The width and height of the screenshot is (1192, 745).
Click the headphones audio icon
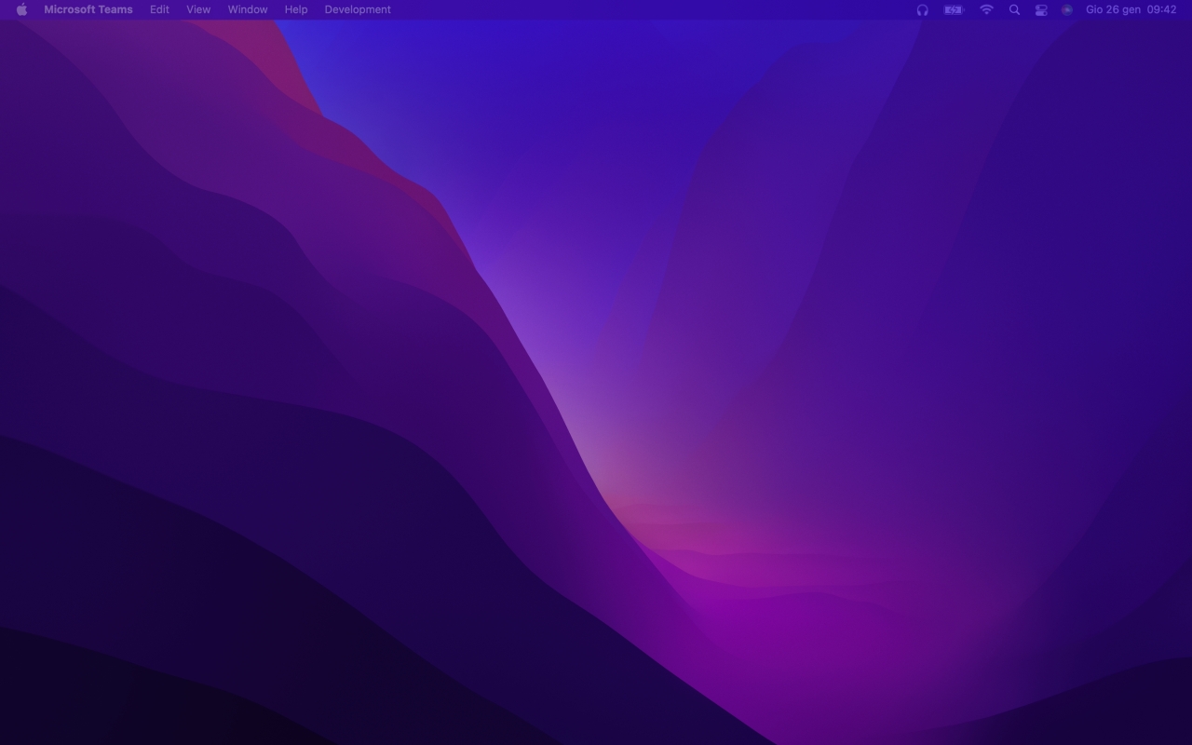pos(922,9)
